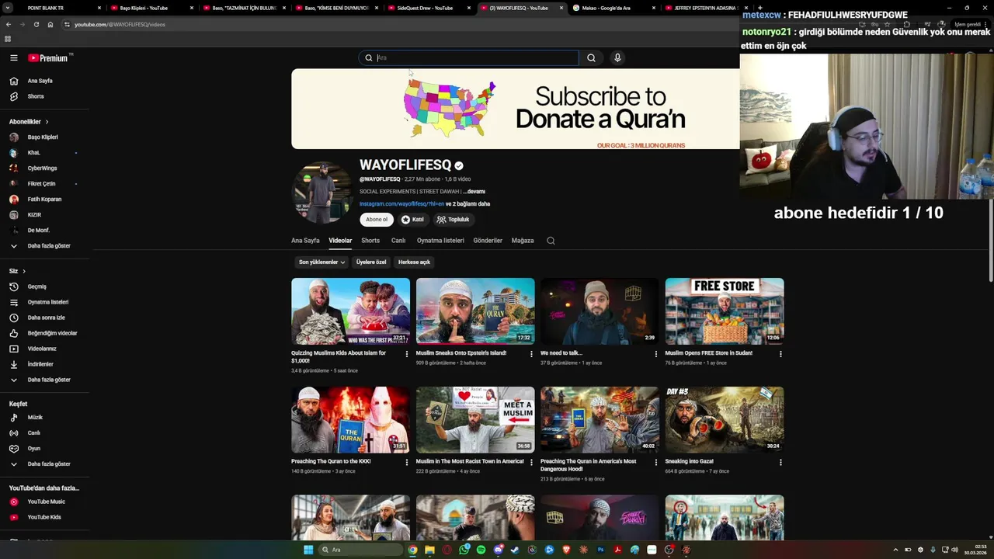Open the Abonelikler section chevron
This screenshot has width=994, height=559.
tap(47, 122)
